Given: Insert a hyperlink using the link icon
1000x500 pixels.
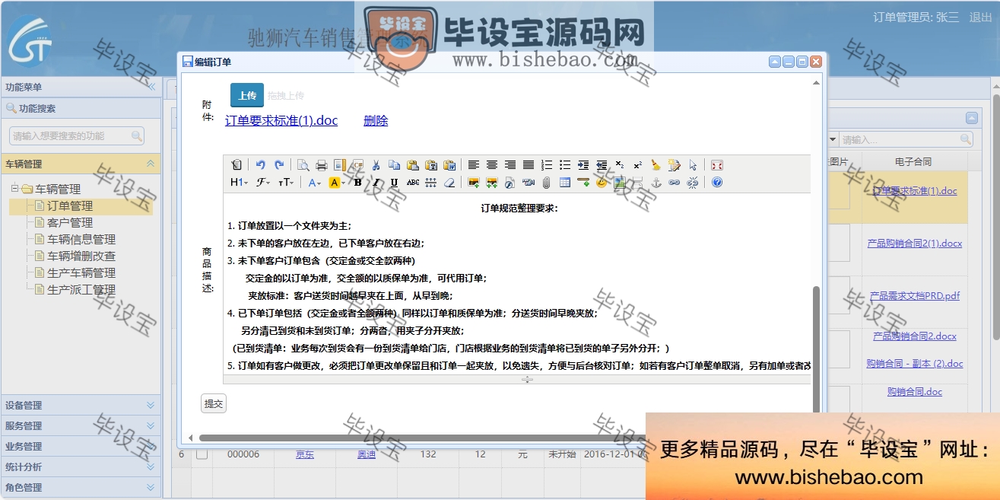Looking at the screenshot, I should [x=674, y=183].
